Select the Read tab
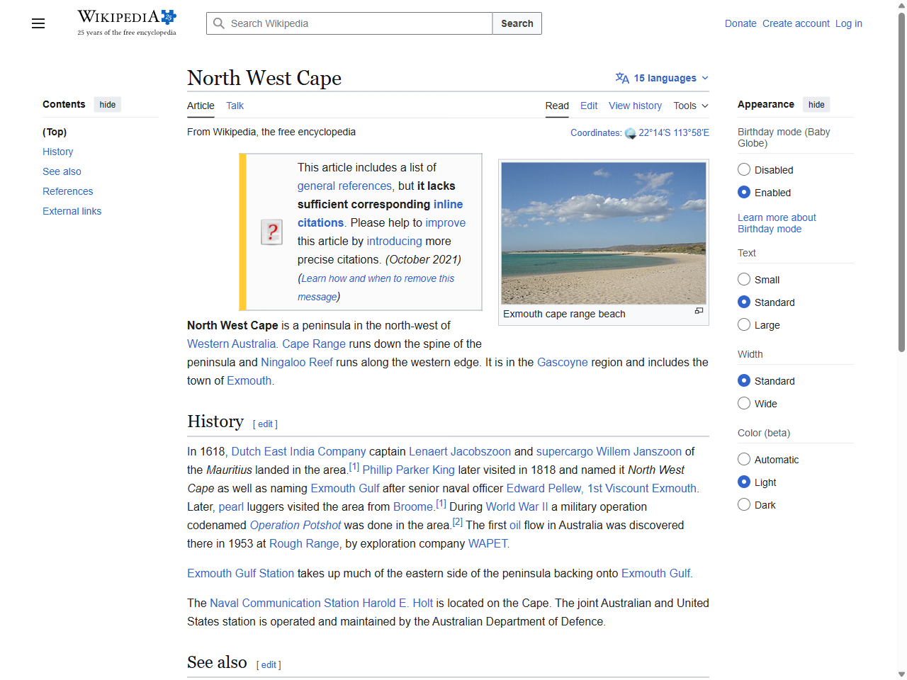This screenshot has width=907, height=680. click(x=557, y=106)
